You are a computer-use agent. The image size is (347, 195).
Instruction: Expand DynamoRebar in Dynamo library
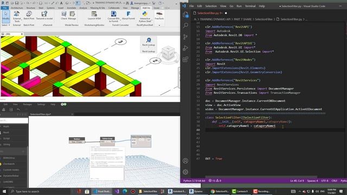[x=11, y=175]
